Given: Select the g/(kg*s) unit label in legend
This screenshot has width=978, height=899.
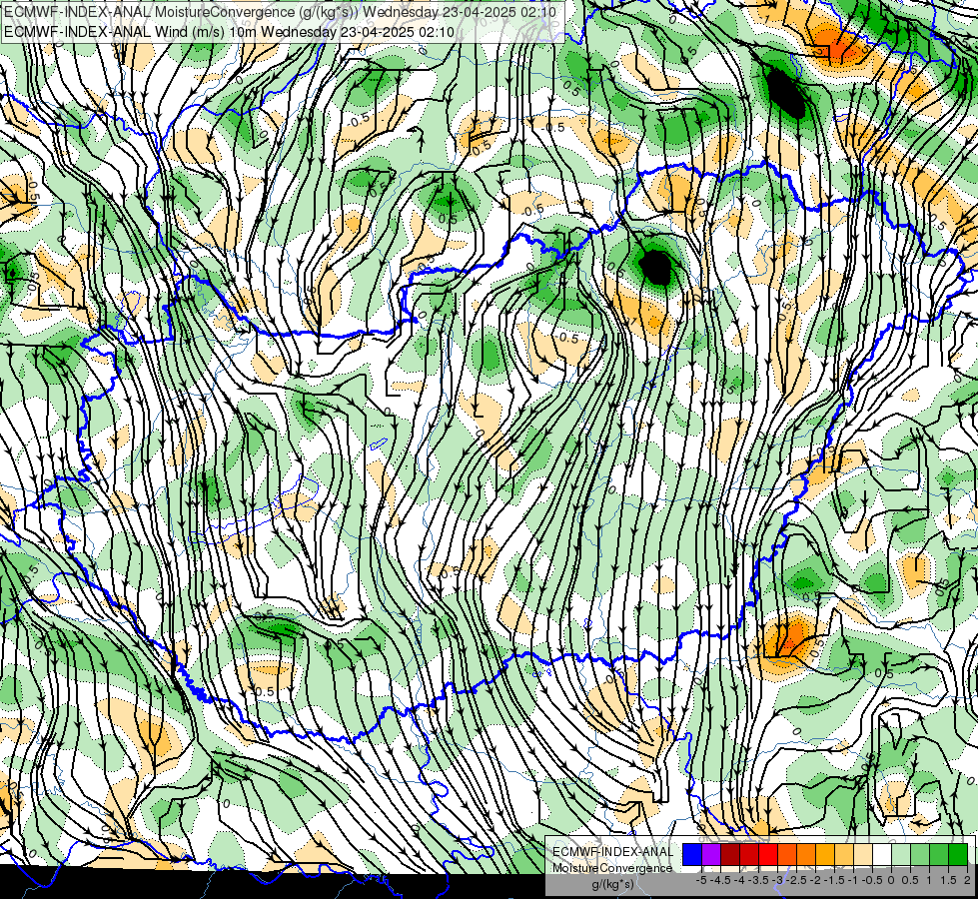Looking at the screenshot, I should [612, 884].
